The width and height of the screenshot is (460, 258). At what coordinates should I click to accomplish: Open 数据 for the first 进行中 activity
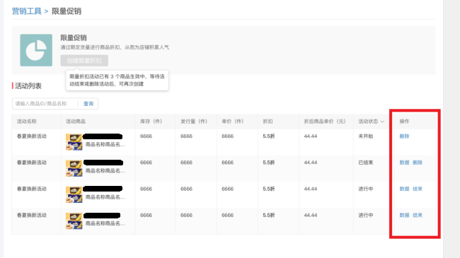coord(404,189)
